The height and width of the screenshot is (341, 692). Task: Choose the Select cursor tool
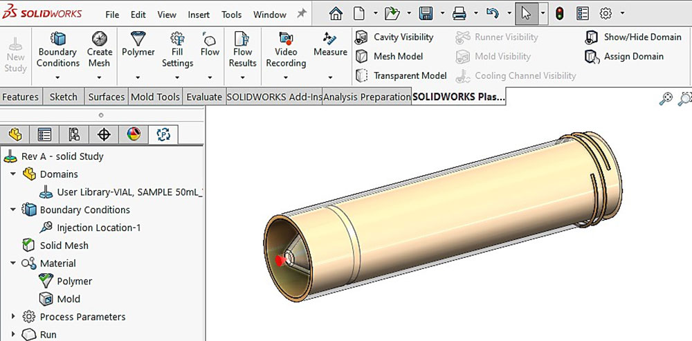[x=526, y=14]
